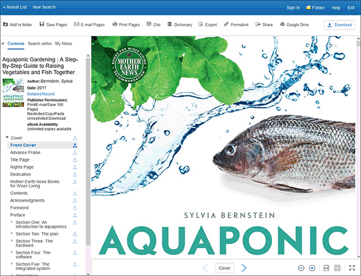Open the Cite tool
361x276 pixels.
(153, 24)
